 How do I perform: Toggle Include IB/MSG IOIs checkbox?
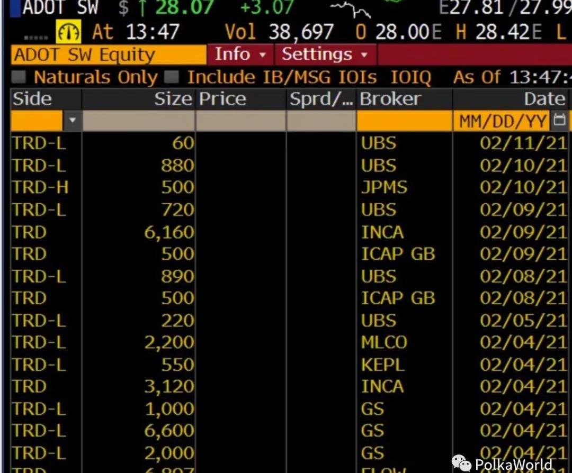tap(172, 77)
